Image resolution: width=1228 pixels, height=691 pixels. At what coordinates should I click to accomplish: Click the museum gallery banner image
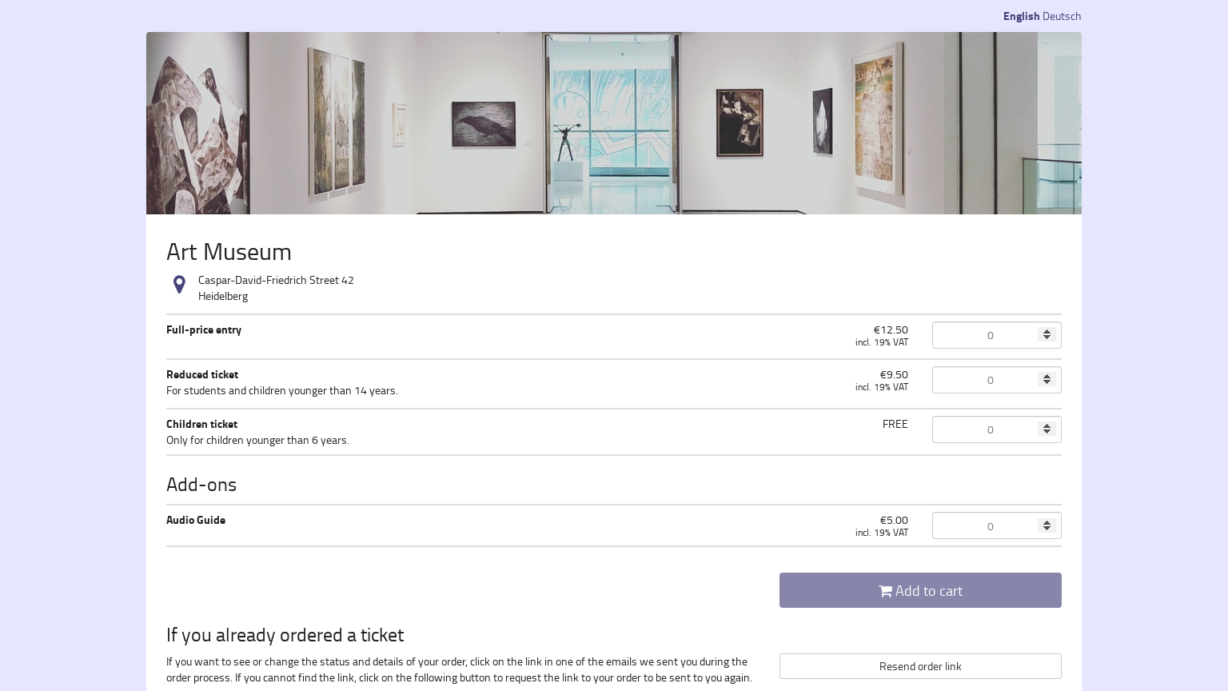[x=613, y=123]
